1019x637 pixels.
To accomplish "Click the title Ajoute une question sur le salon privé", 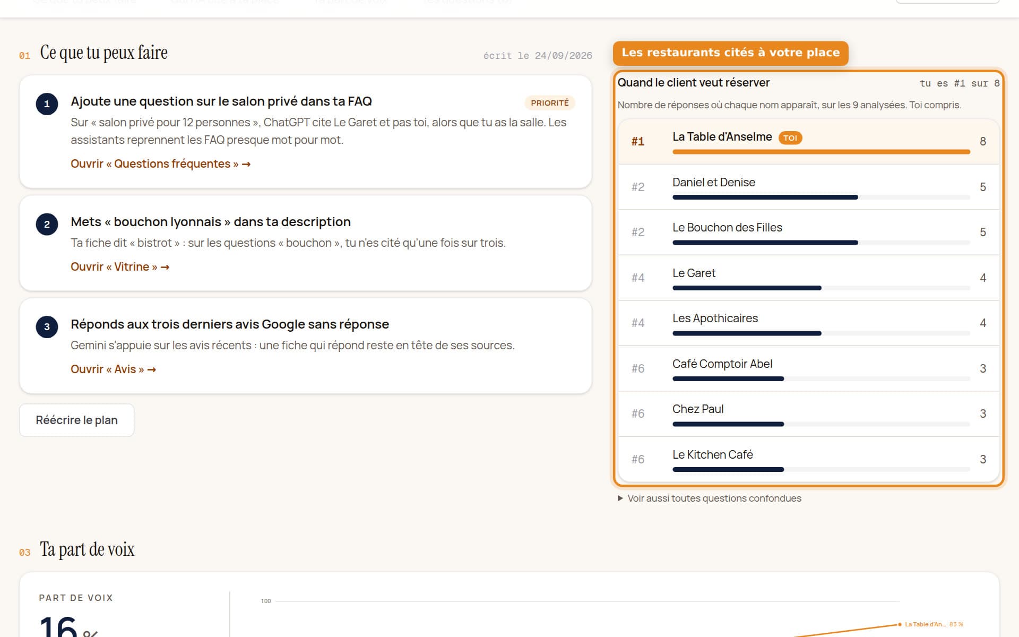I will click(x=221, y=101).
